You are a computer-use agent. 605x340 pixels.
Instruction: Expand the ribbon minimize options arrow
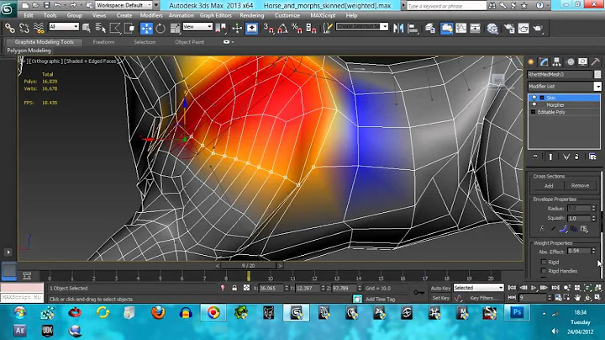pyautogui.click(x=232, y=42)
